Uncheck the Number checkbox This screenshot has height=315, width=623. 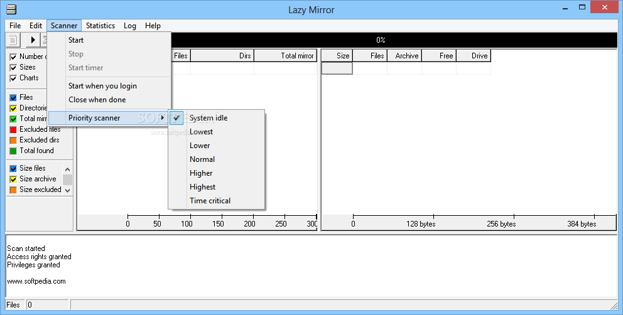(x=13, y=57)
